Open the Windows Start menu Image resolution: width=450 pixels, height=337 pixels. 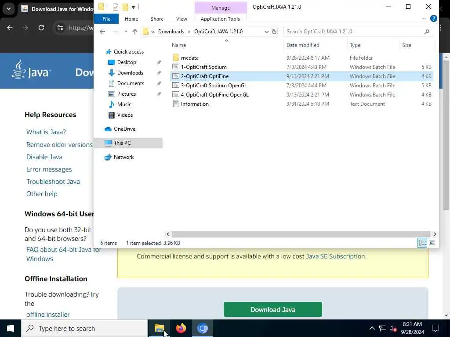[x=11, y=328]
